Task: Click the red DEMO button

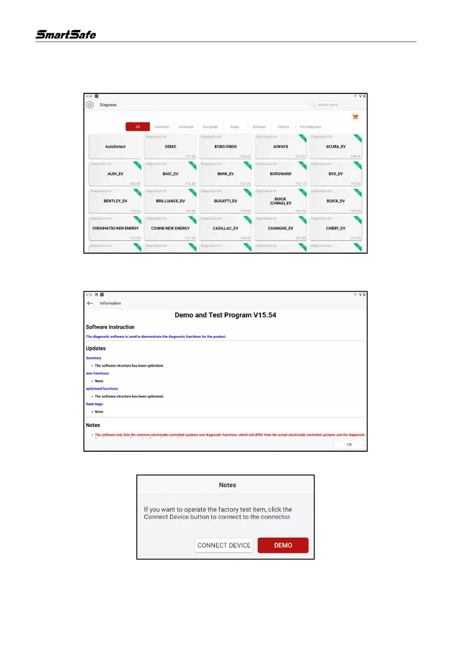Action: click(283, 546)
